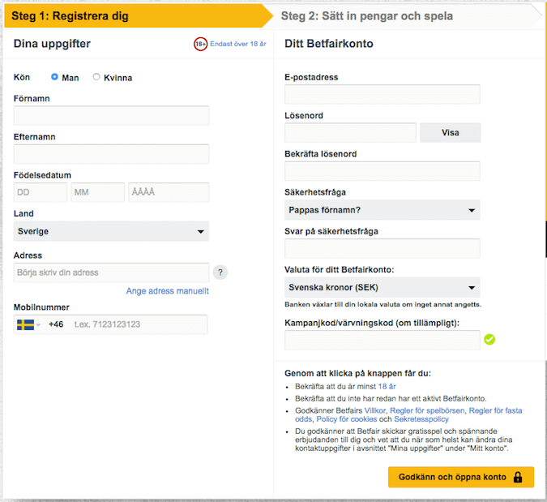Open the Regler för spelbörsen link

click(x=427, y=410)
